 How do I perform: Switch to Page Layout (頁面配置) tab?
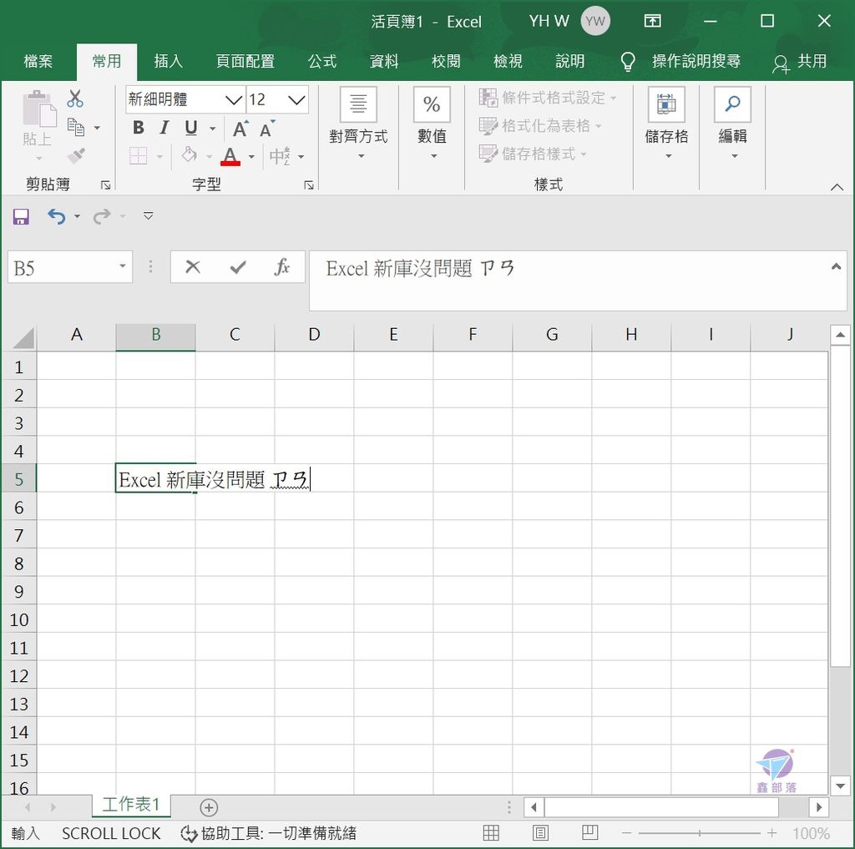245,61
